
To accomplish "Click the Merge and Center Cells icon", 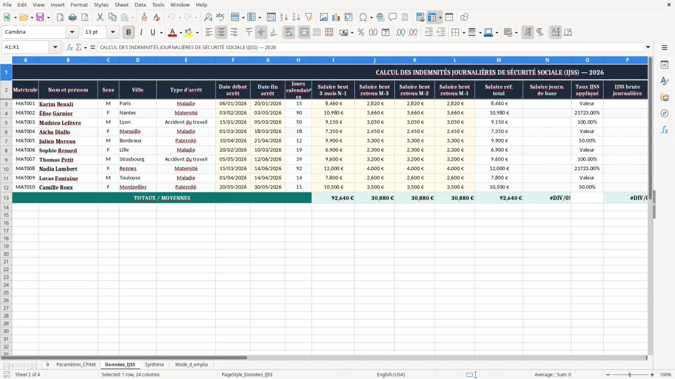I will [304, 33].
